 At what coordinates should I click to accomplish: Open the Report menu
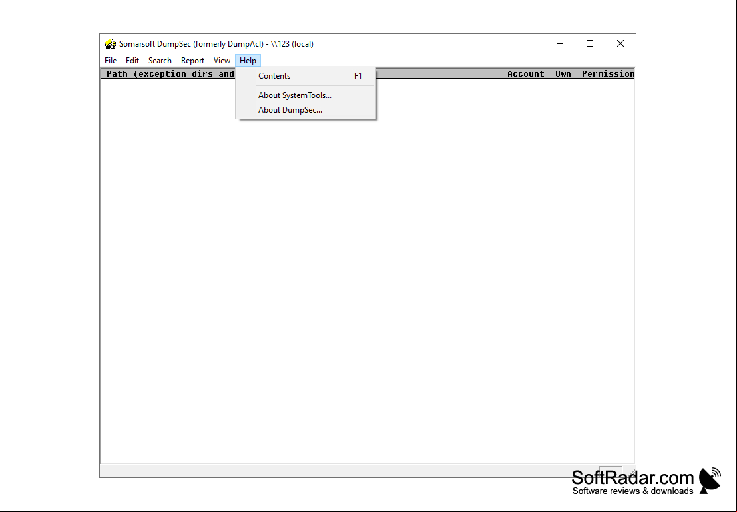[192, 60]
